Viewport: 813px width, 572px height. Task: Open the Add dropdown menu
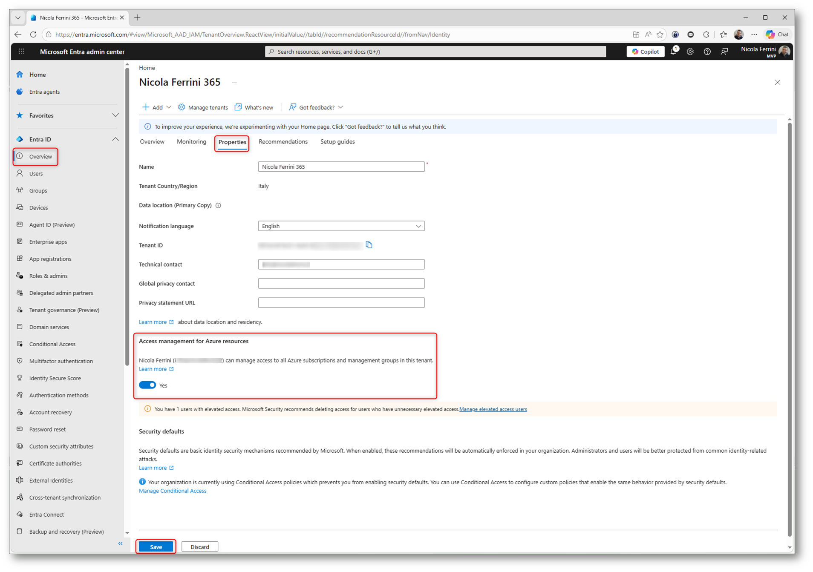(x=157, y=107)
